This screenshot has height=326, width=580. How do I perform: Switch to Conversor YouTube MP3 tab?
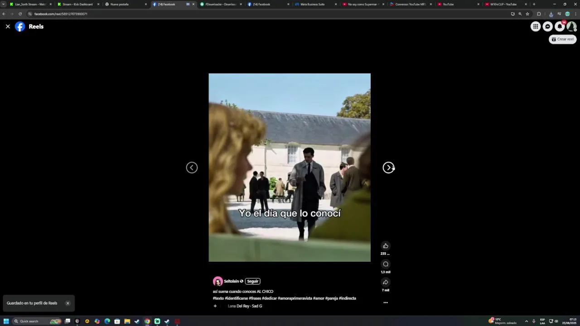[411, 4]
